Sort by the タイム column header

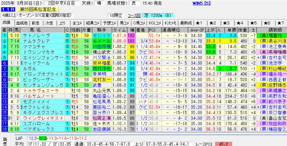pos(120,30)
